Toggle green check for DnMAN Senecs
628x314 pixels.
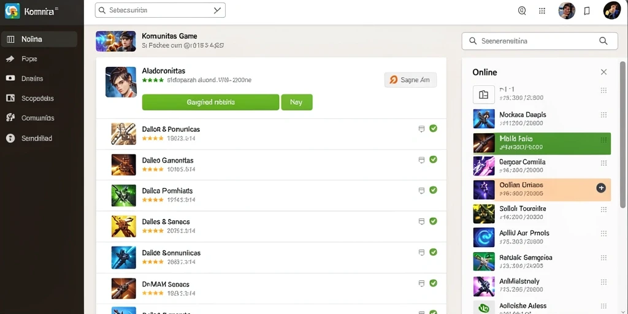coord(433,283)
